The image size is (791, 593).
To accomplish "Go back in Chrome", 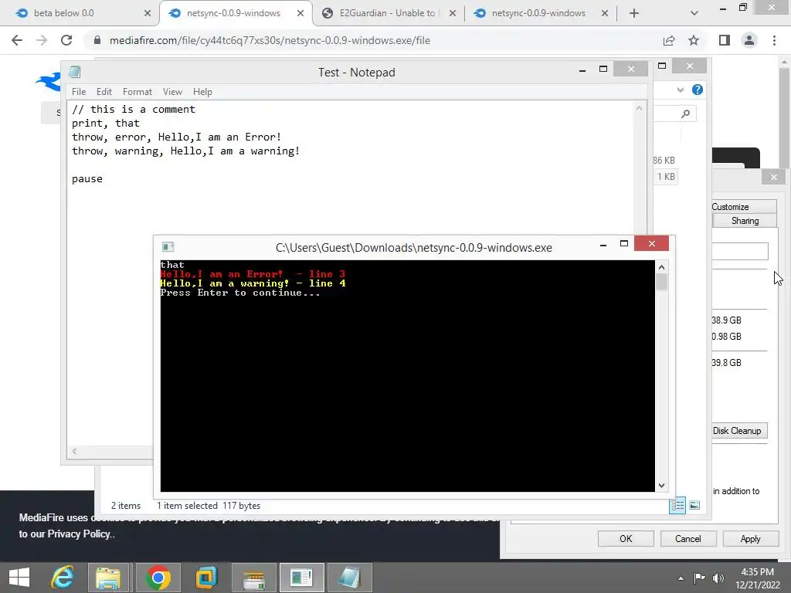I will pyautogui.click(x=17, y=40).
